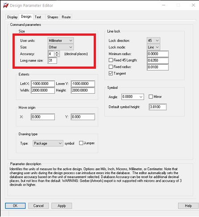Switch to the Shapes tab
Screen dimensions: 199x217
pos(53,17)
